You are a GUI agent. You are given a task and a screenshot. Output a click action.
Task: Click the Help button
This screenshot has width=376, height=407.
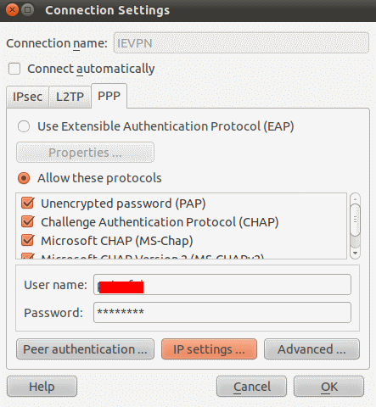(42, 387)
